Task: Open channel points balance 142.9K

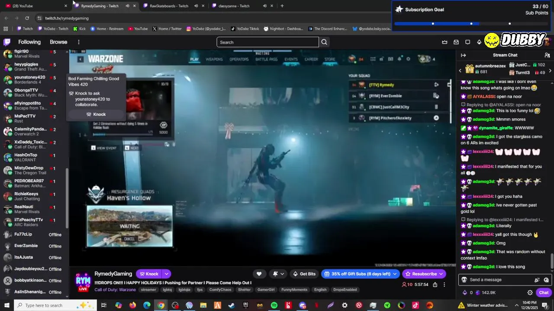Action: (x=485, y=292)
